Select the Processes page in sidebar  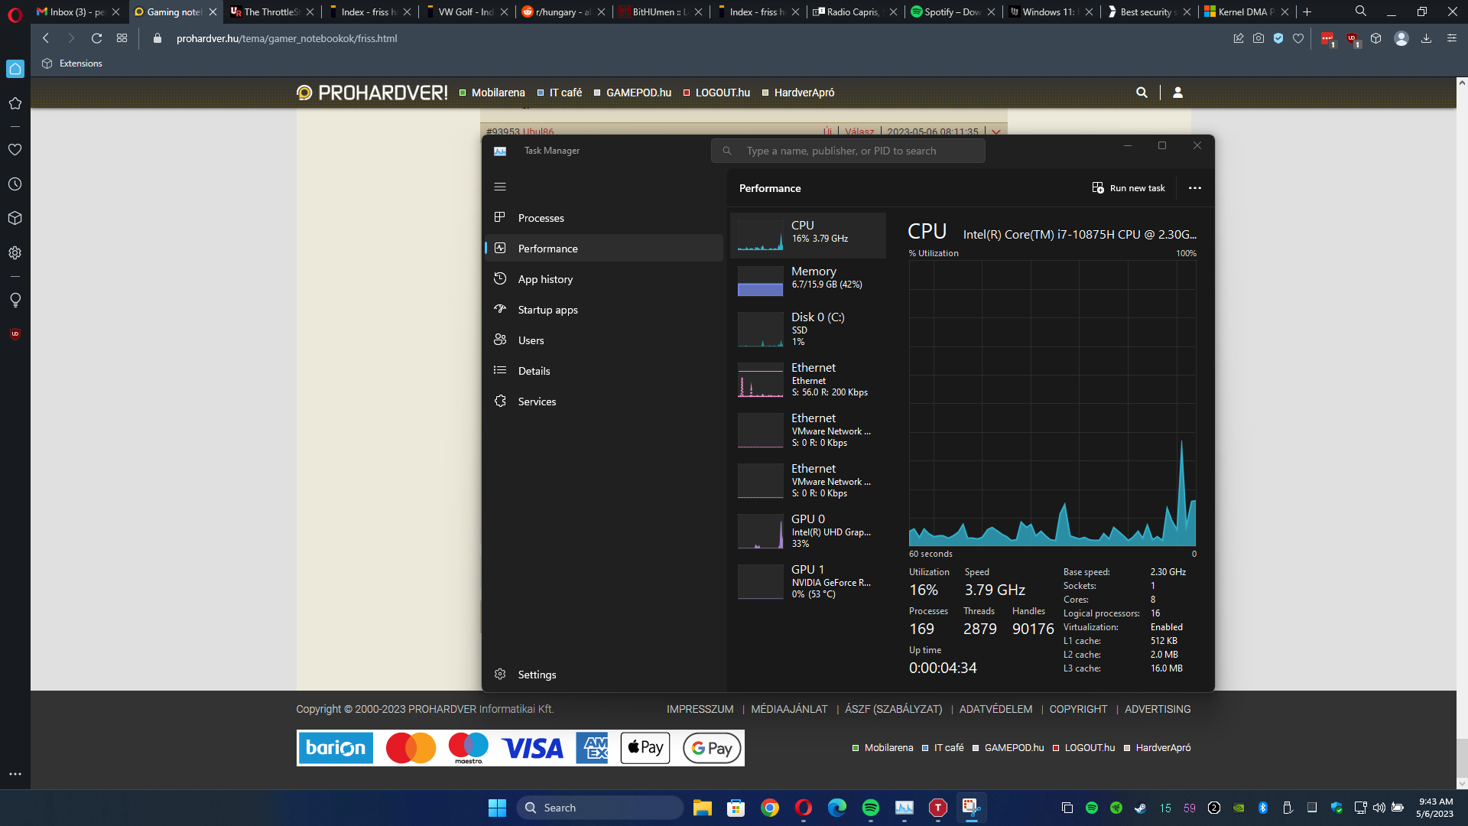[x=541, y=218]
